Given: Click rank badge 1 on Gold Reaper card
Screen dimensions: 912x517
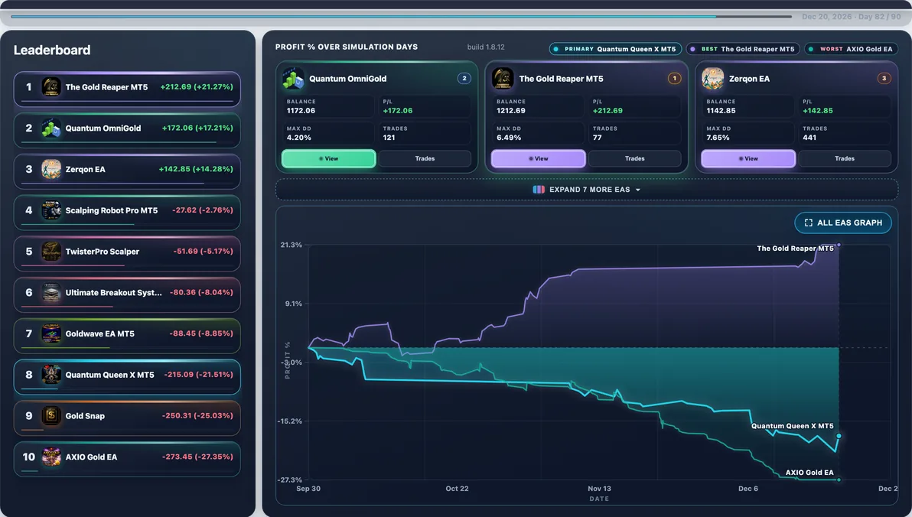Looking at the screenshot, I should [x=674, y=79].
